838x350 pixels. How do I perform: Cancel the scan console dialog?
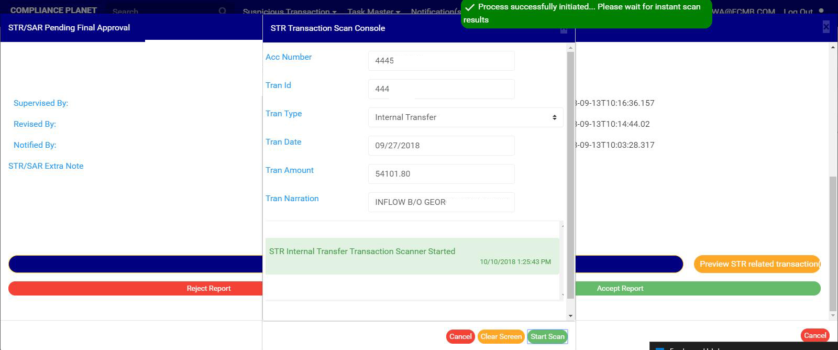point(460,336)
